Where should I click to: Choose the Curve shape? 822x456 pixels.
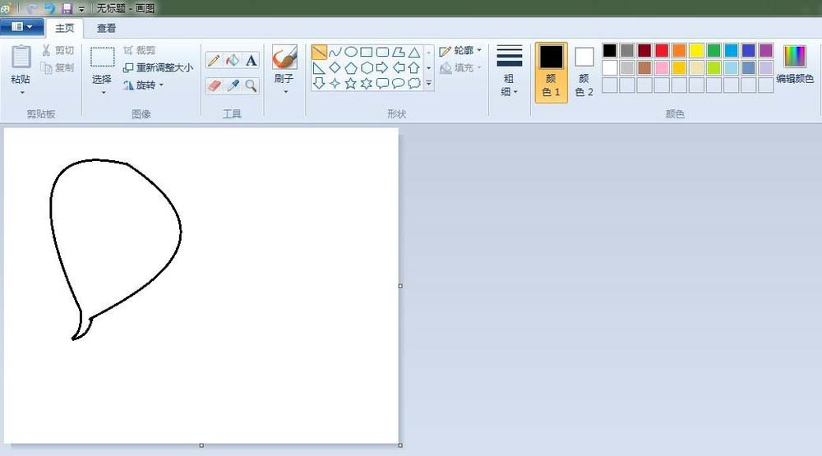tap(335, 52)
